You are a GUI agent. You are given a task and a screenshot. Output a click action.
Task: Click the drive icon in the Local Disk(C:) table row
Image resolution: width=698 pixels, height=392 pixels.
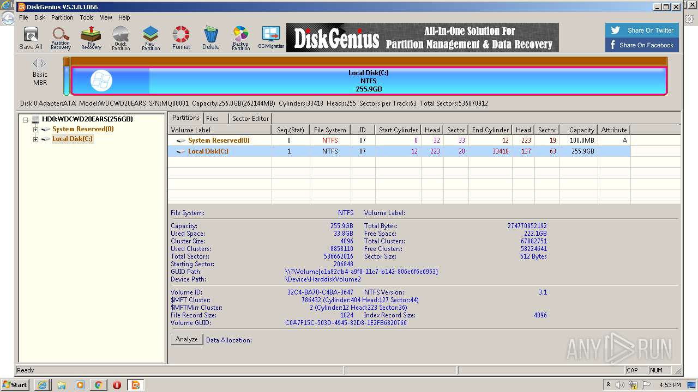[181, 151]
